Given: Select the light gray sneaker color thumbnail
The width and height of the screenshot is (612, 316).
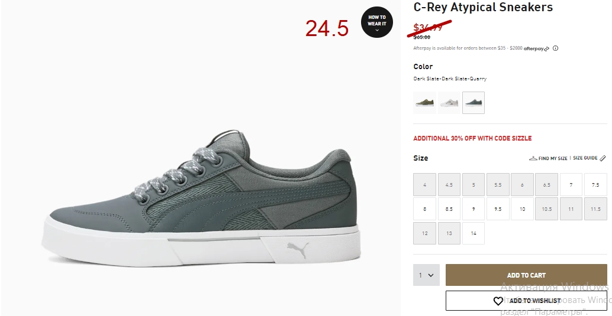Looking at the screenshot, I should (x=449, y=103).
